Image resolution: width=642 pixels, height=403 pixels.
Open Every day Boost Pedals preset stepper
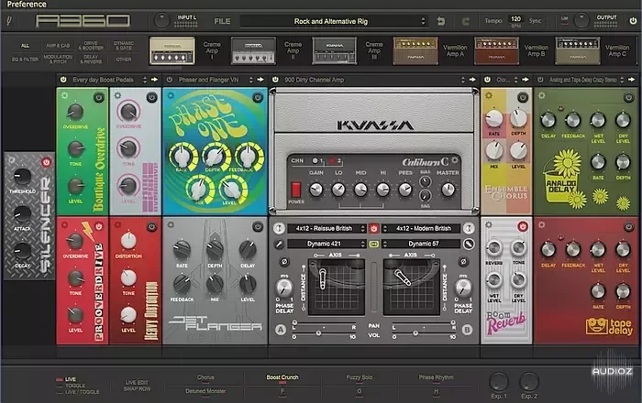145,80
